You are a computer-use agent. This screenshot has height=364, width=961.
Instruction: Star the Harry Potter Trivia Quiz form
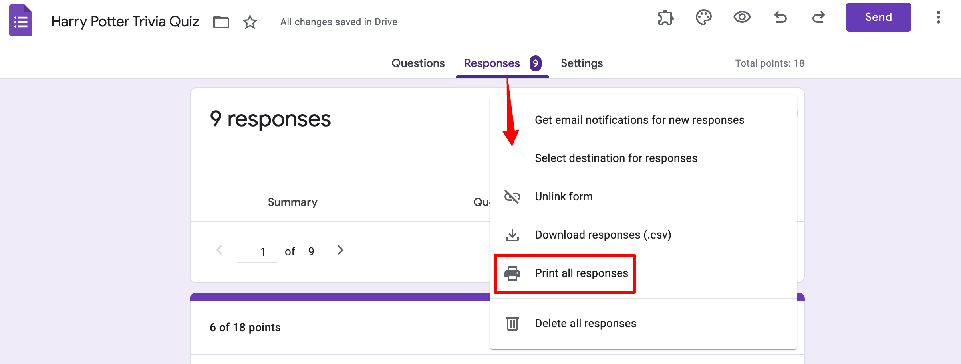coord(250,22)
